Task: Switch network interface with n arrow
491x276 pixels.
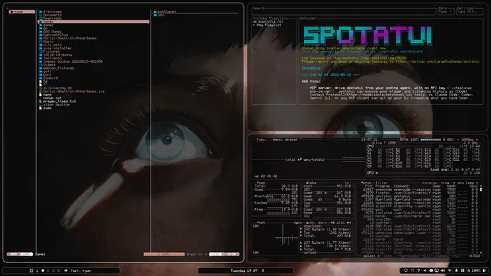Action: pyautogui.click(x=349, y=223)
